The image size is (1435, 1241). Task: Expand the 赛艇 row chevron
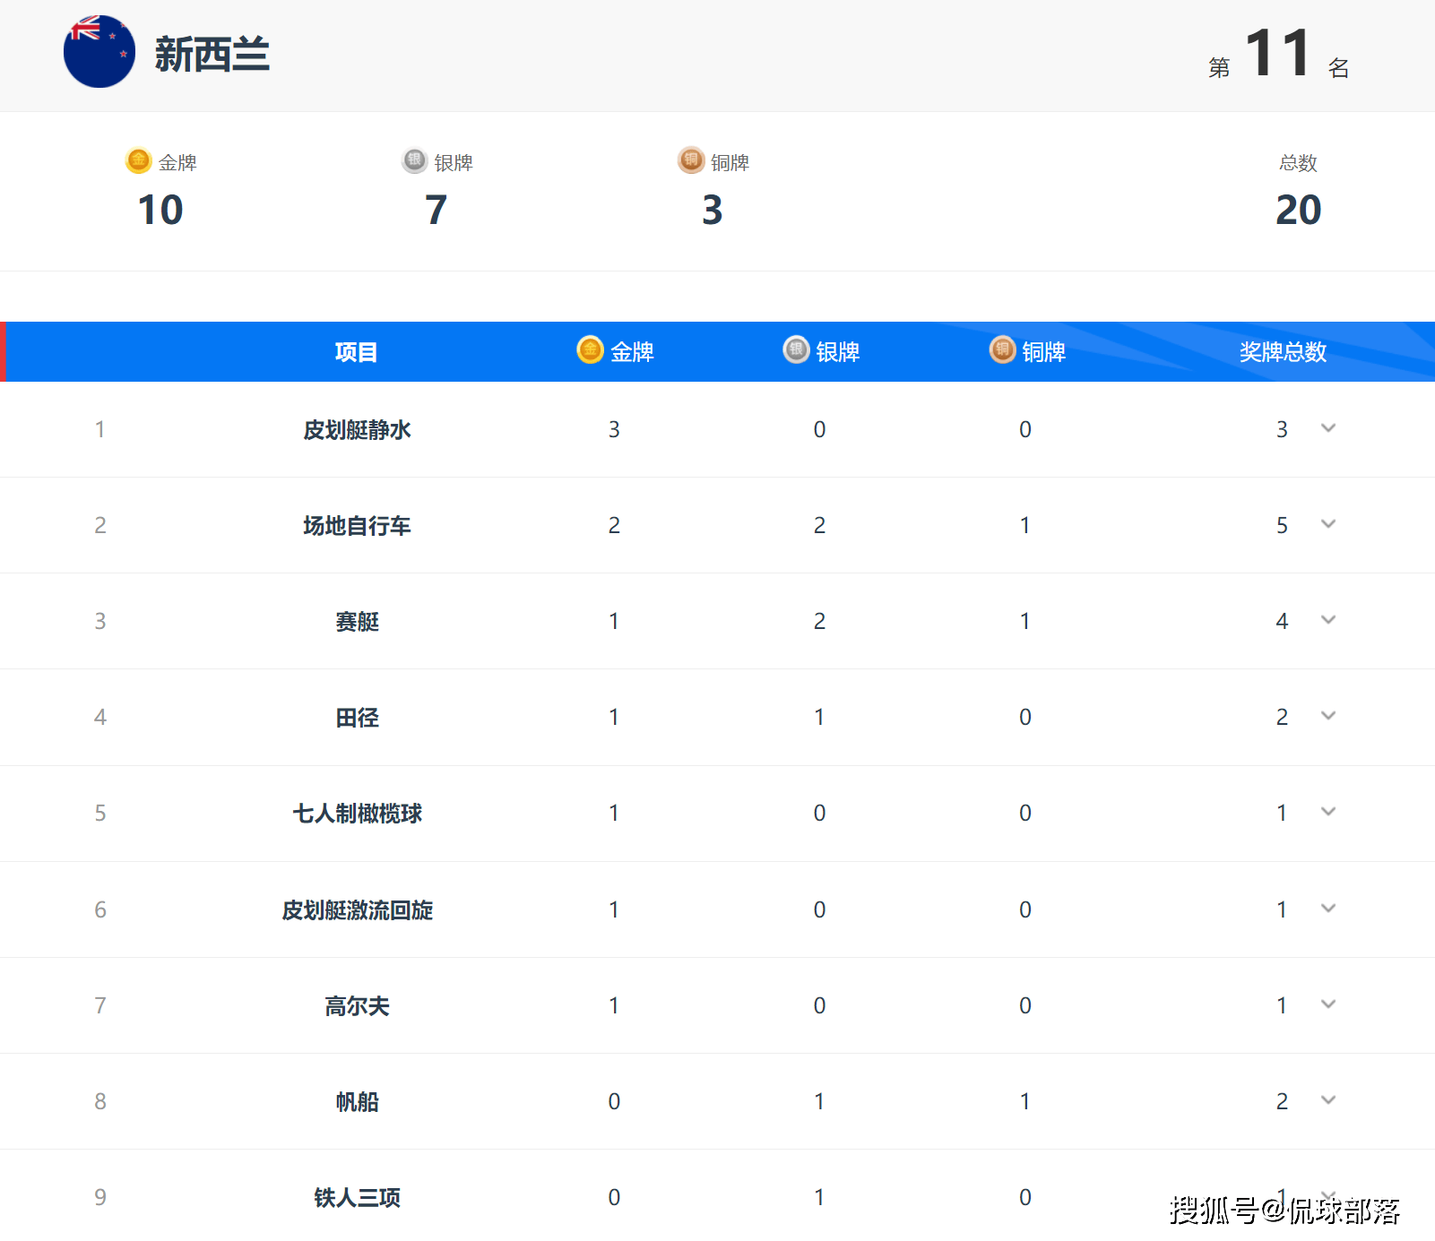(1328, 620)
